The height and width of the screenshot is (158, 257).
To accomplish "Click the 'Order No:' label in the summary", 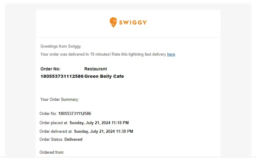I will [x=48, y=114].
